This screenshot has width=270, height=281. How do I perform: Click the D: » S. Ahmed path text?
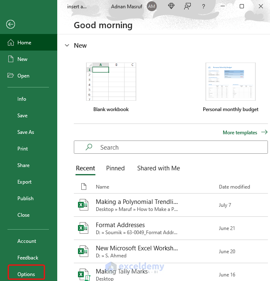click(111, 256)
